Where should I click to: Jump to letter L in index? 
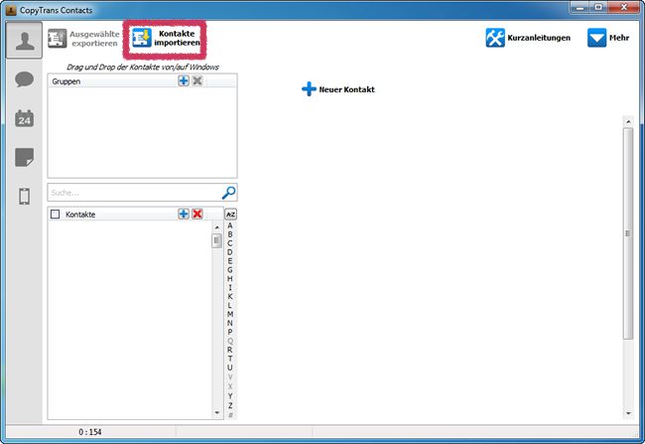[x=230, y=305]
